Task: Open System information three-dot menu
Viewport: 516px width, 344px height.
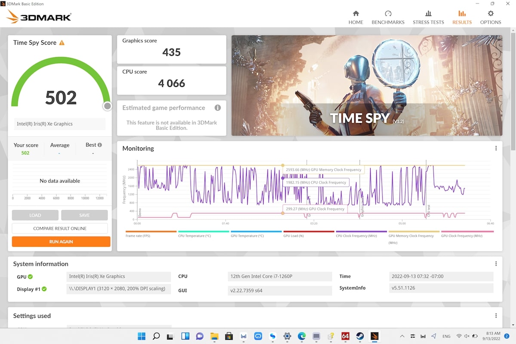Action: coord(496,264)
